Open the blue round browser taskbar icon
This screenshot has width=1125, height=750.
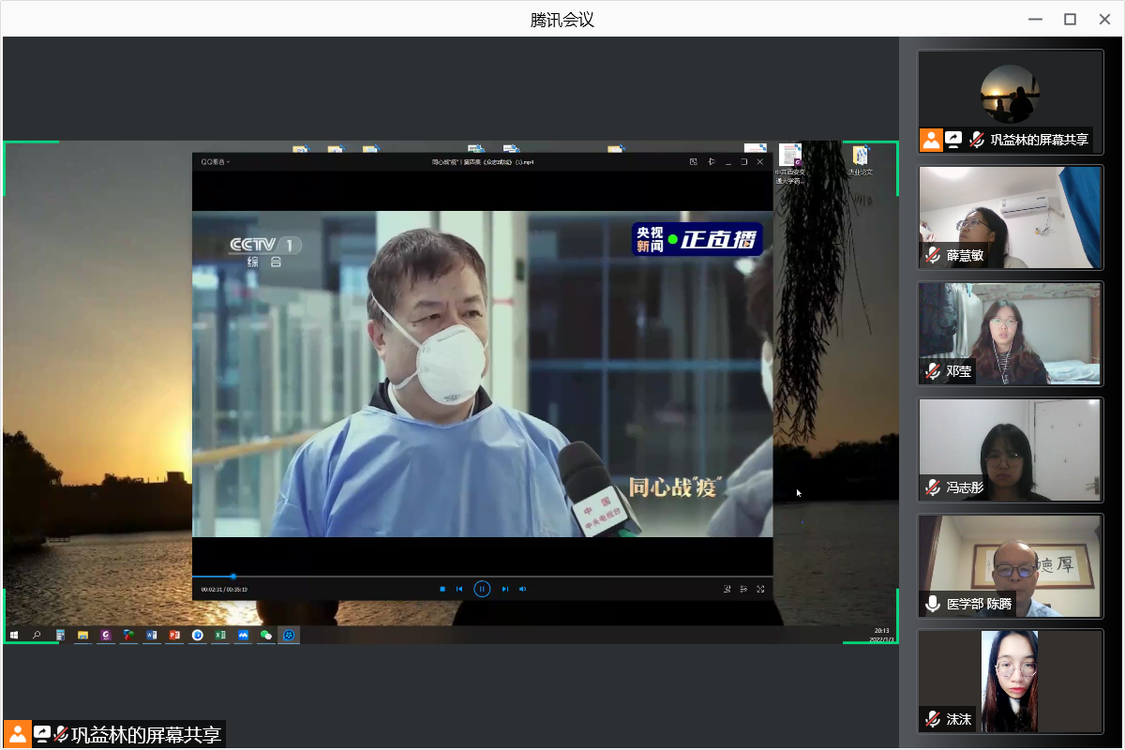[x=198, y=635]
